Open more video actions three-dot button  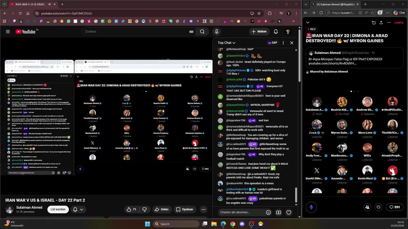pyautogui.click(x=203, y=209)
